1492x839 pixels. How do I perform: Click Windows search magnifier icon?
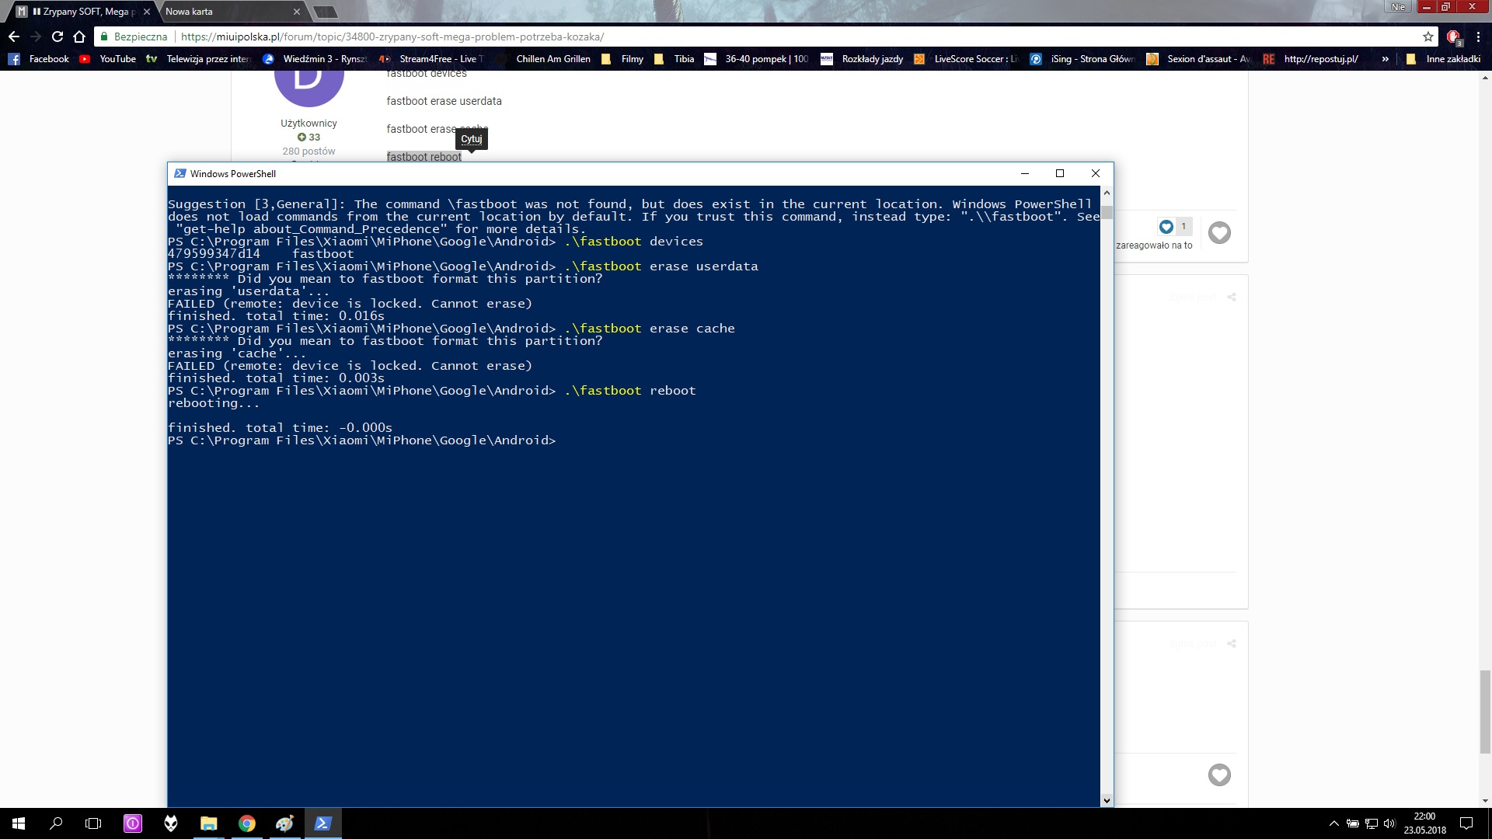click(56, 823)
